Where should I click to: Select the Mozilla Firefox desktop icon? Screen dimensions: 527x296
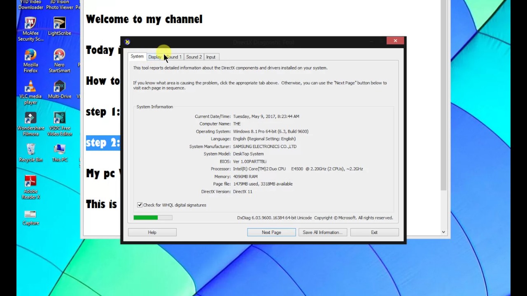30,55
